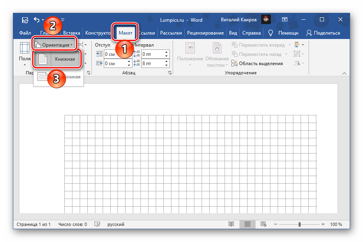Click the 100 % zoom level
Screen dimensions: 363x242
336,224
